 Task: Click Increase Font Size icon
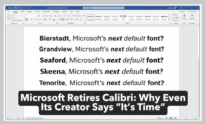pos(44,16)
